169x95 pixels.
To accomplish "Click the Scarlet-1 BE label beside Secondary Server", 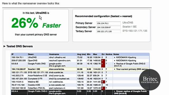I will pos(129,27).
